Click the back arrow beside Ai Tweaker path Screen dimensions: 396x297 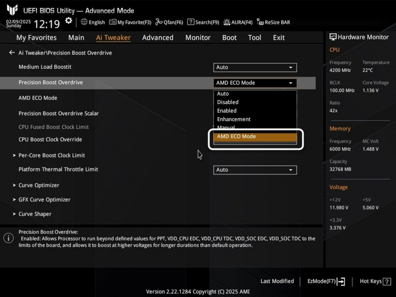(x=12, y=52)
